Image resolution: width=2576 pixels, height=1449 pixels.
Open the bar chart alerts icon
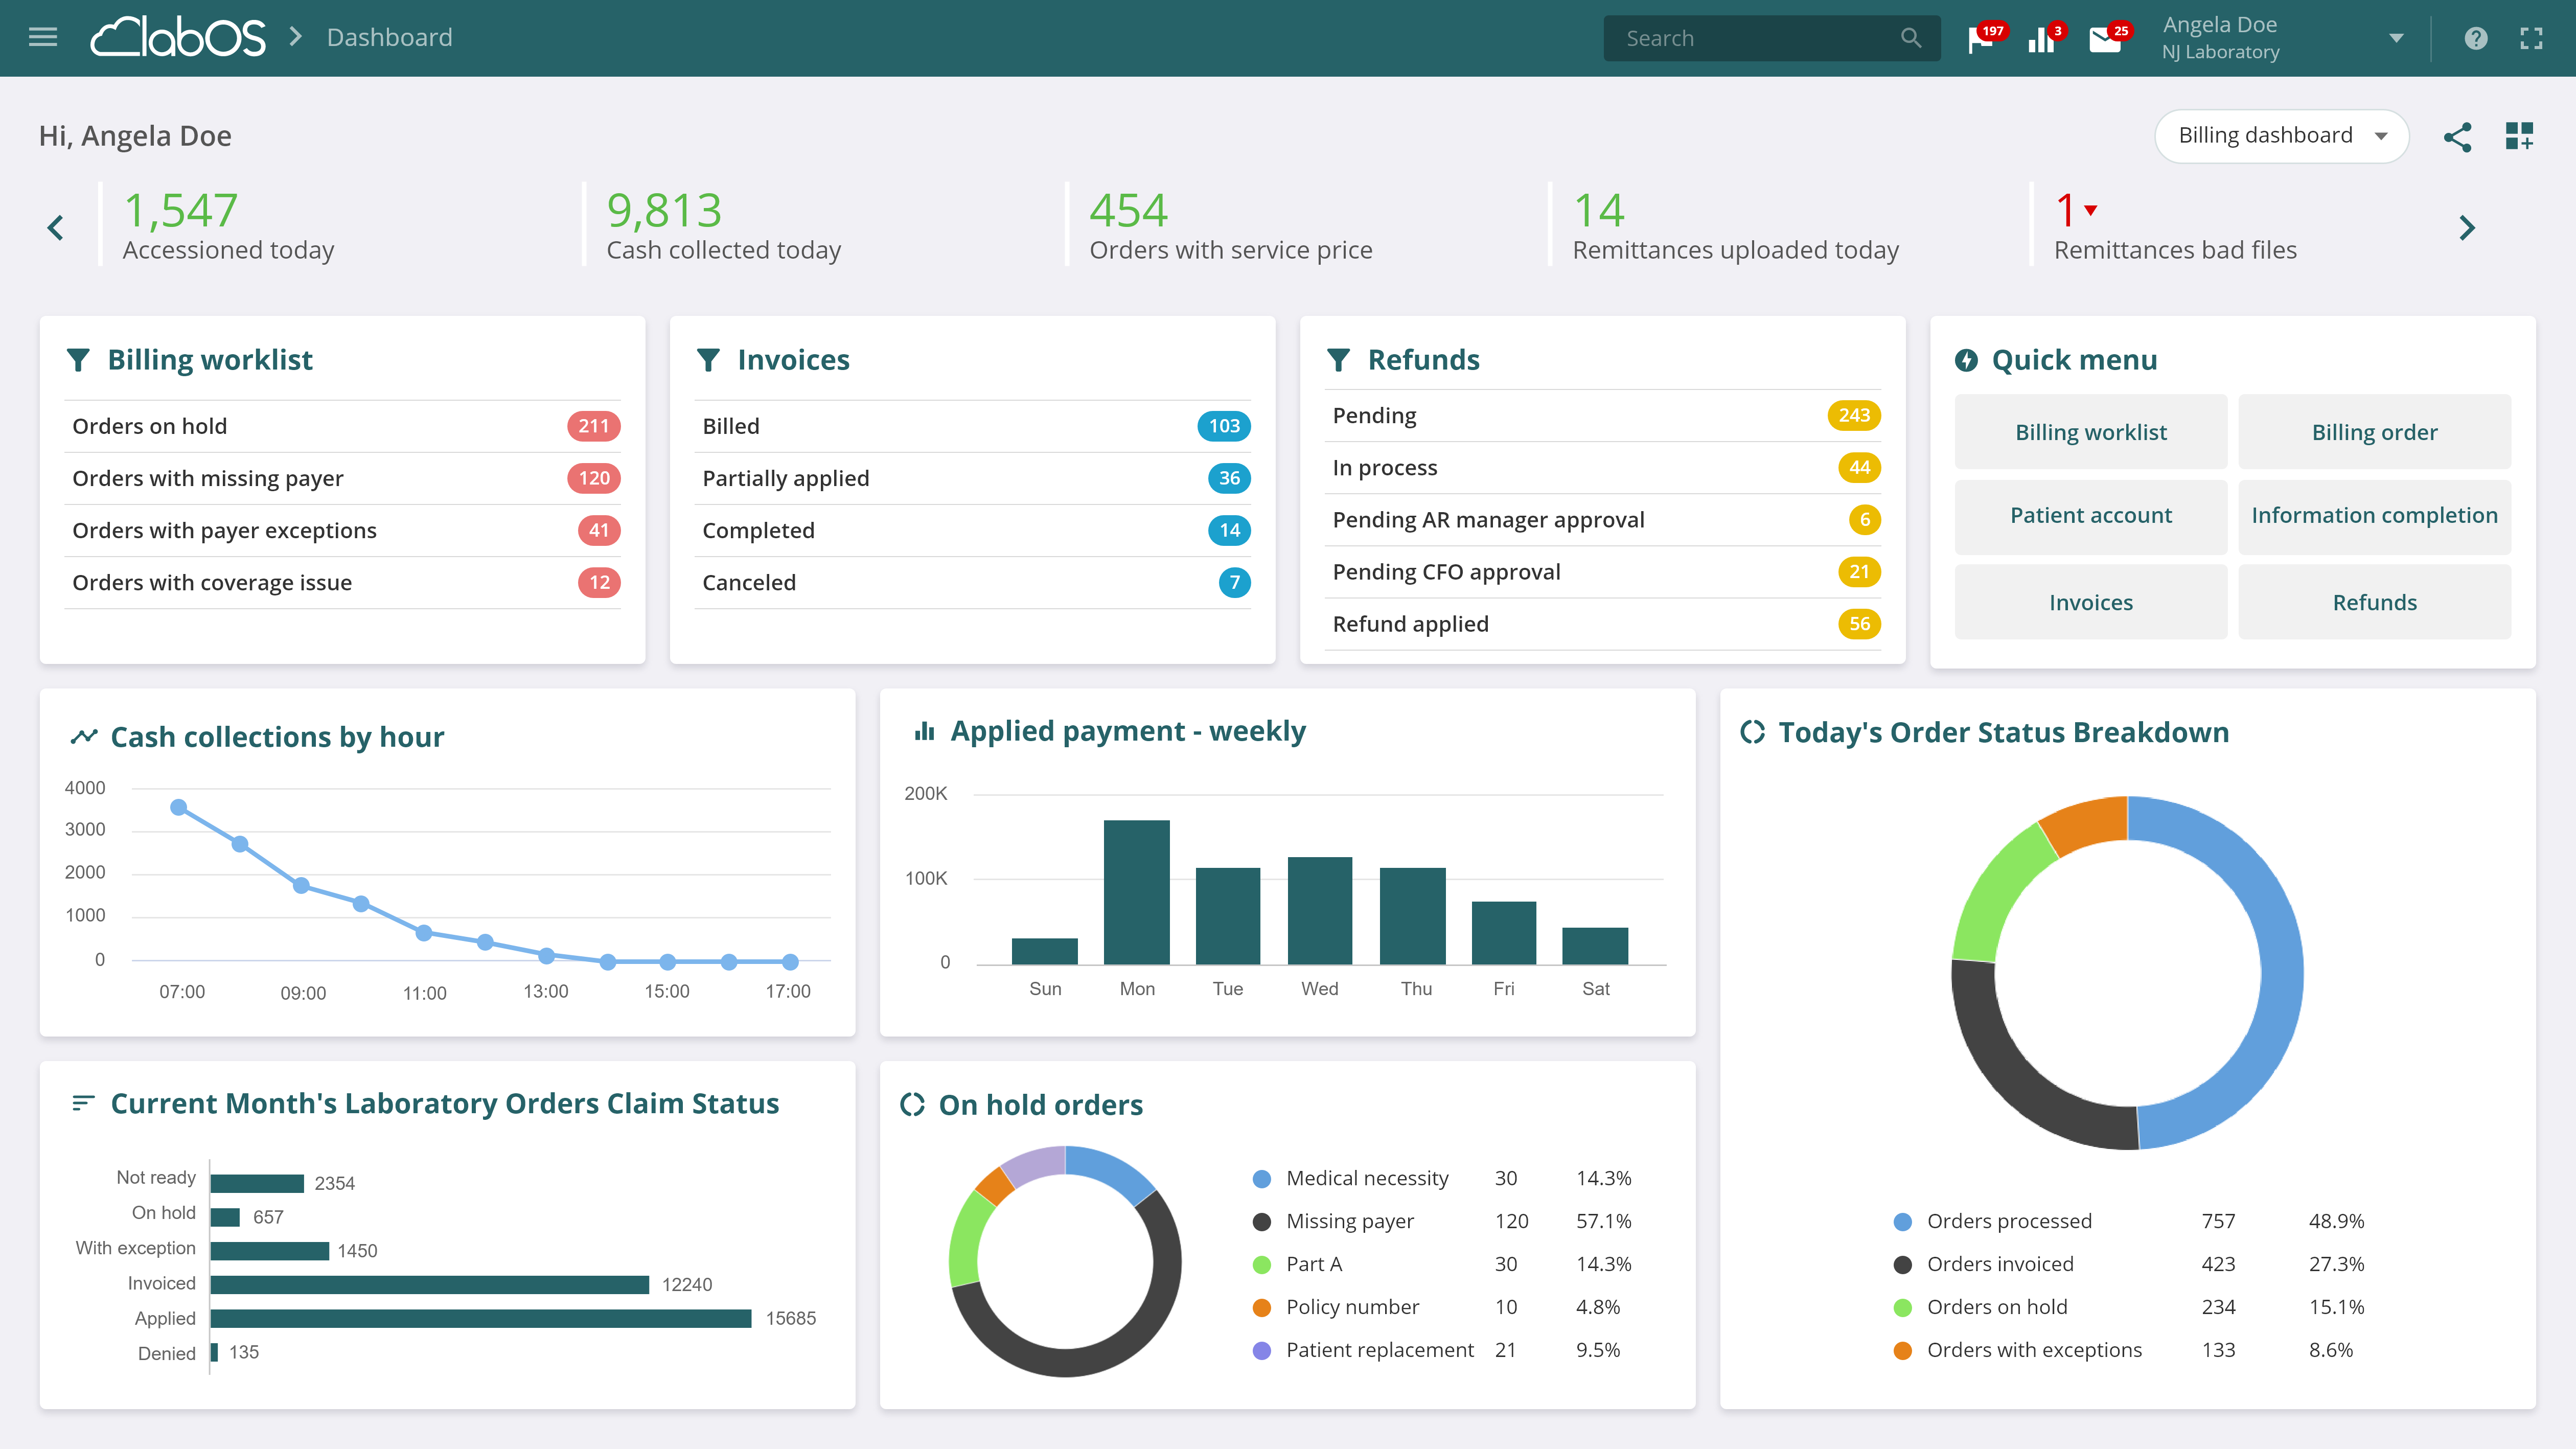(2040, 39)
